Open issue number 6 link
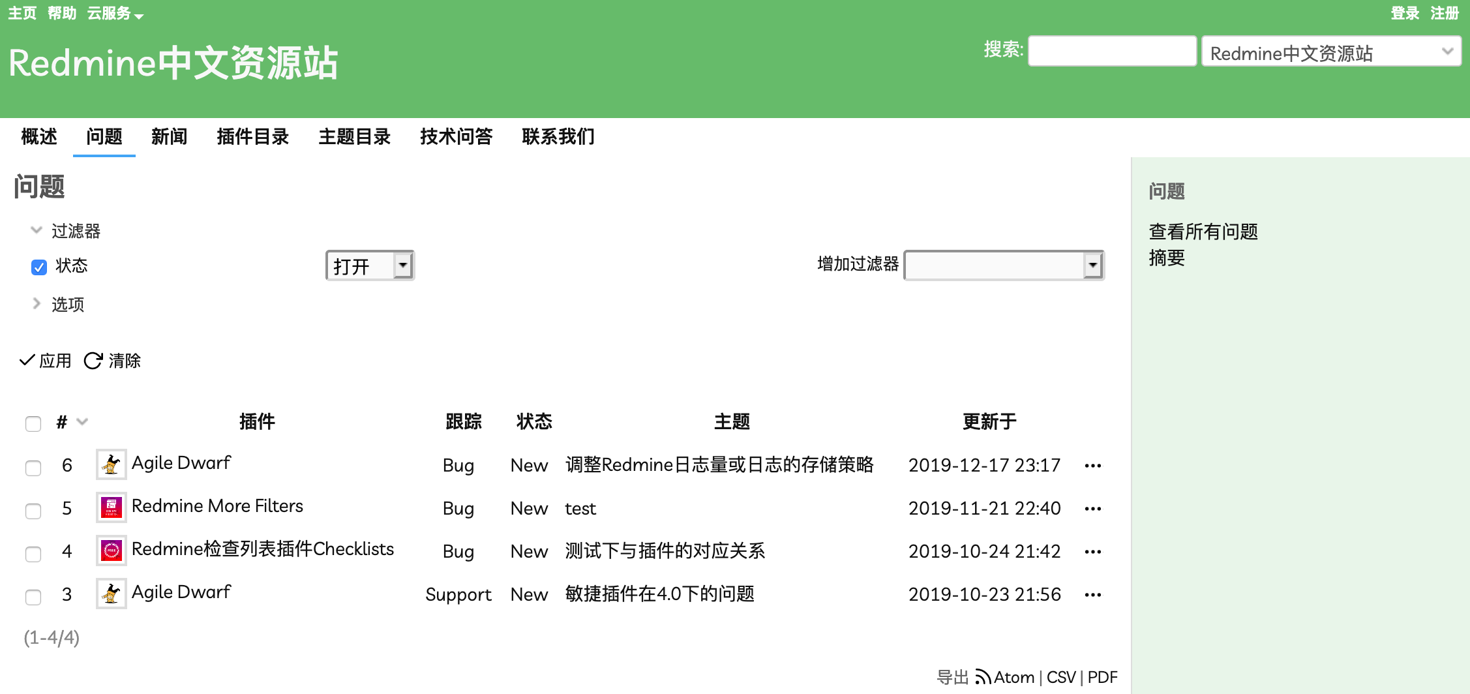The image size is (1470, 694). tap(67, 466)
